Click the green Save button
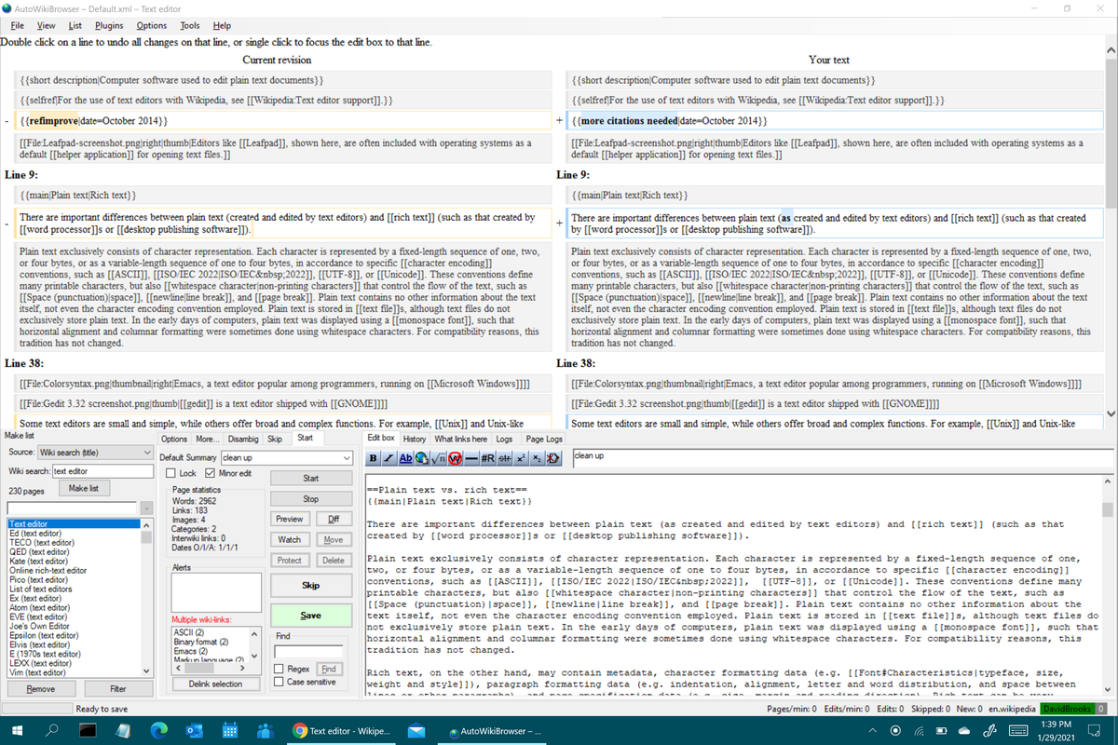Image resolution: width=1118 pixels, height=745 pixels. 311,616
